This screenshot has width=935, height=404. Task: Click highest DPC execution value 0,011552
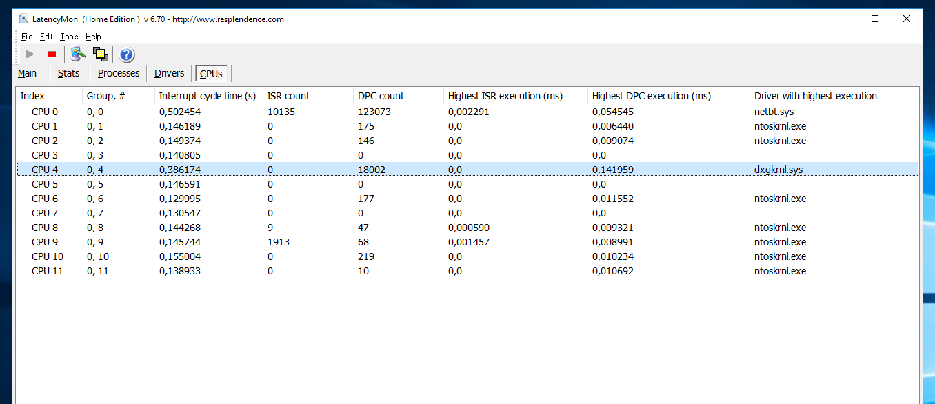point(613,199)
